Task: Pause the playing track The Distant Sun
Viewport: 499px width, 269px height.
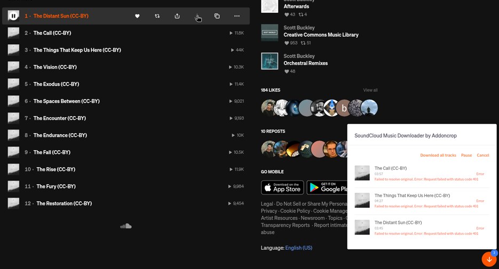Action: click(13, 15)
